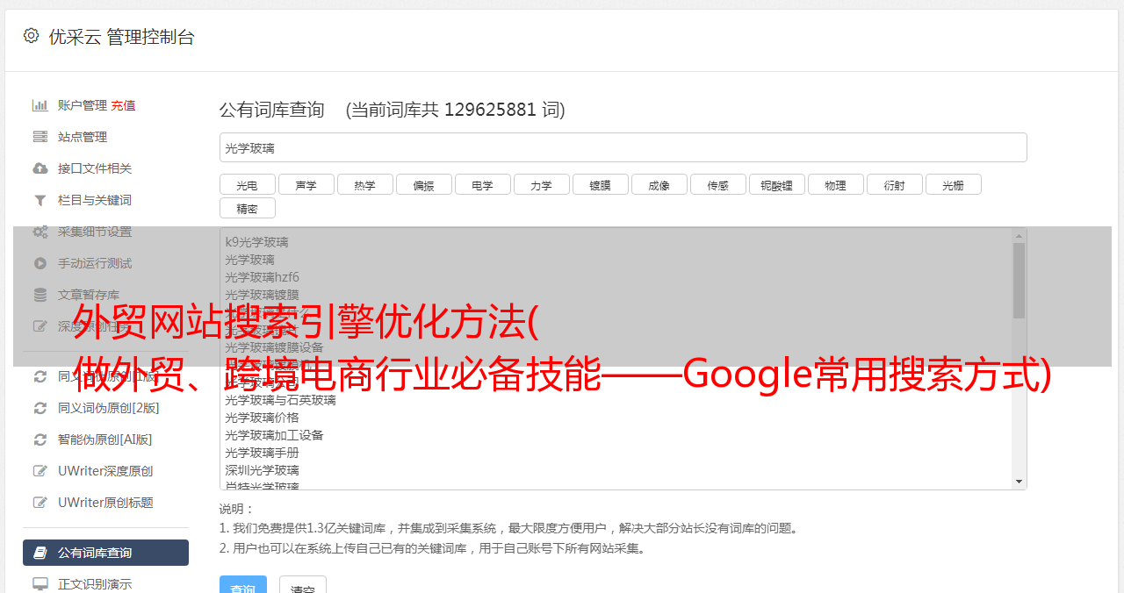Click the results list scrollbar down arrow
This screenshot has width=1124, height=593.
(1019, 482)
